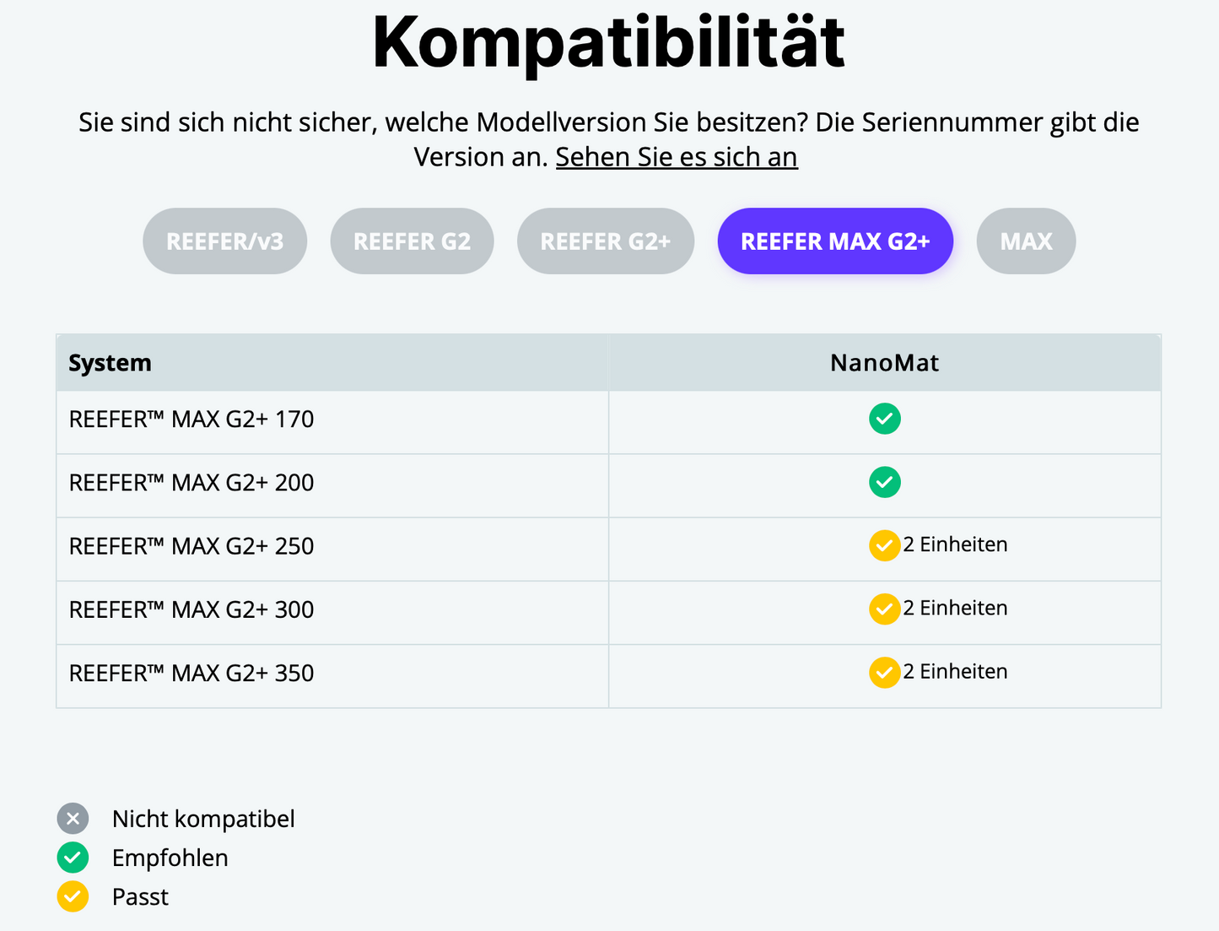The image size is (1219, 931).
Task: Click yellow checkmark in MAX G2+ 250 row
Action: coord(884,545)
